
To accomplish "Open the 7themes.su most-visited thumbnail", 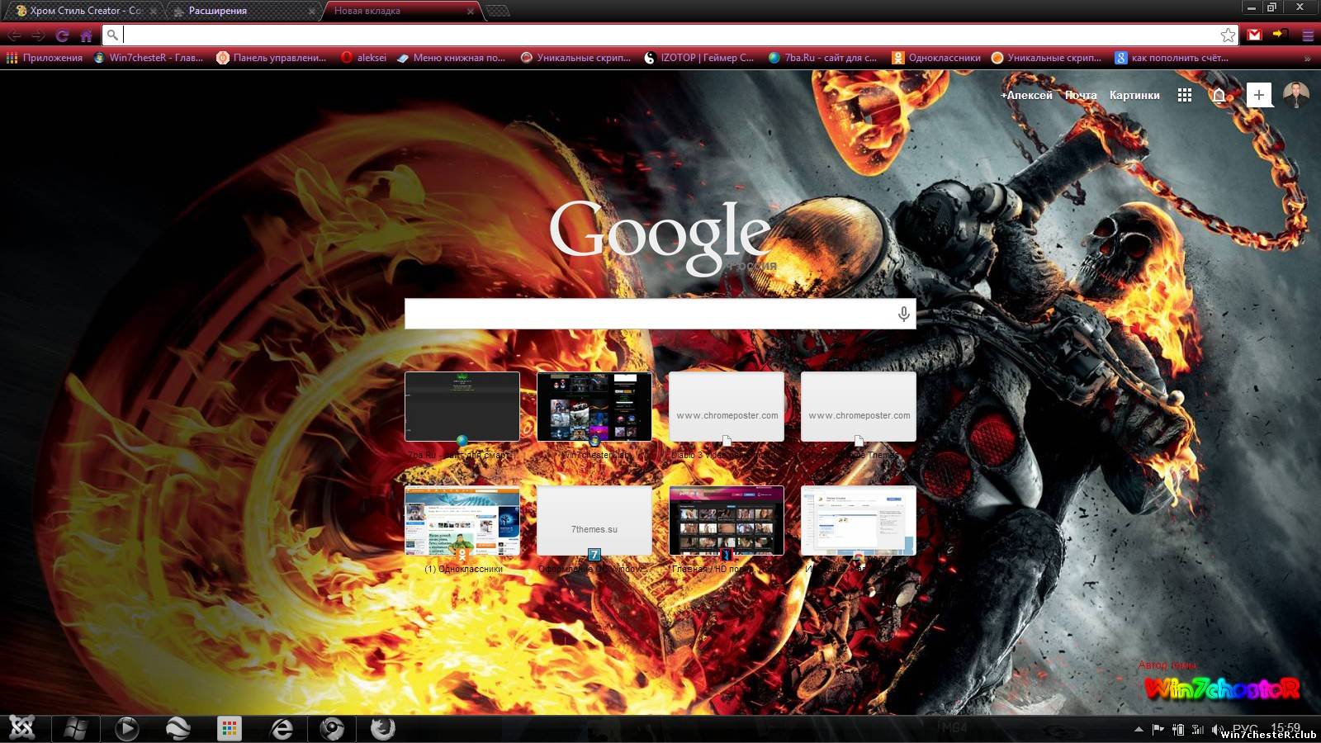I will click(x=594, y=520).
